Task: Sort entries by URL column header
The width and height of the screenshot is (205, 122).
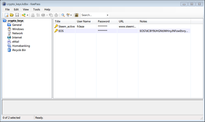Action: tap(128, 22)
